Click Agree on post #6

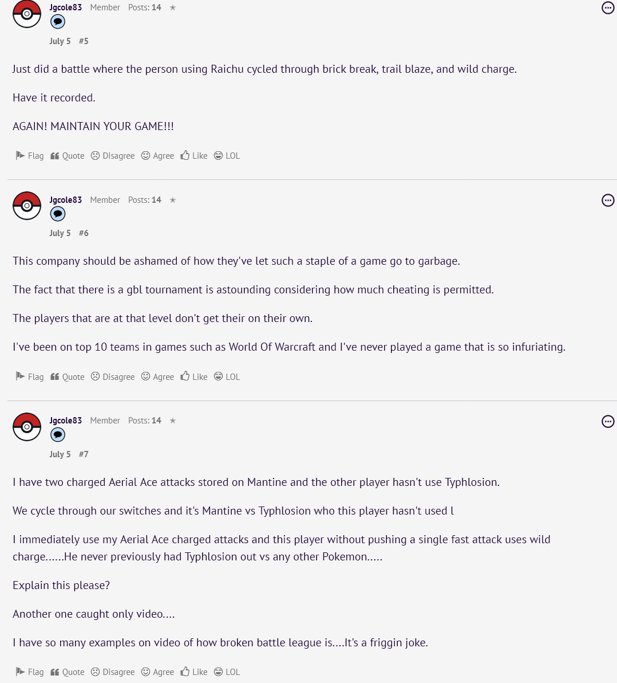[157, 377]
